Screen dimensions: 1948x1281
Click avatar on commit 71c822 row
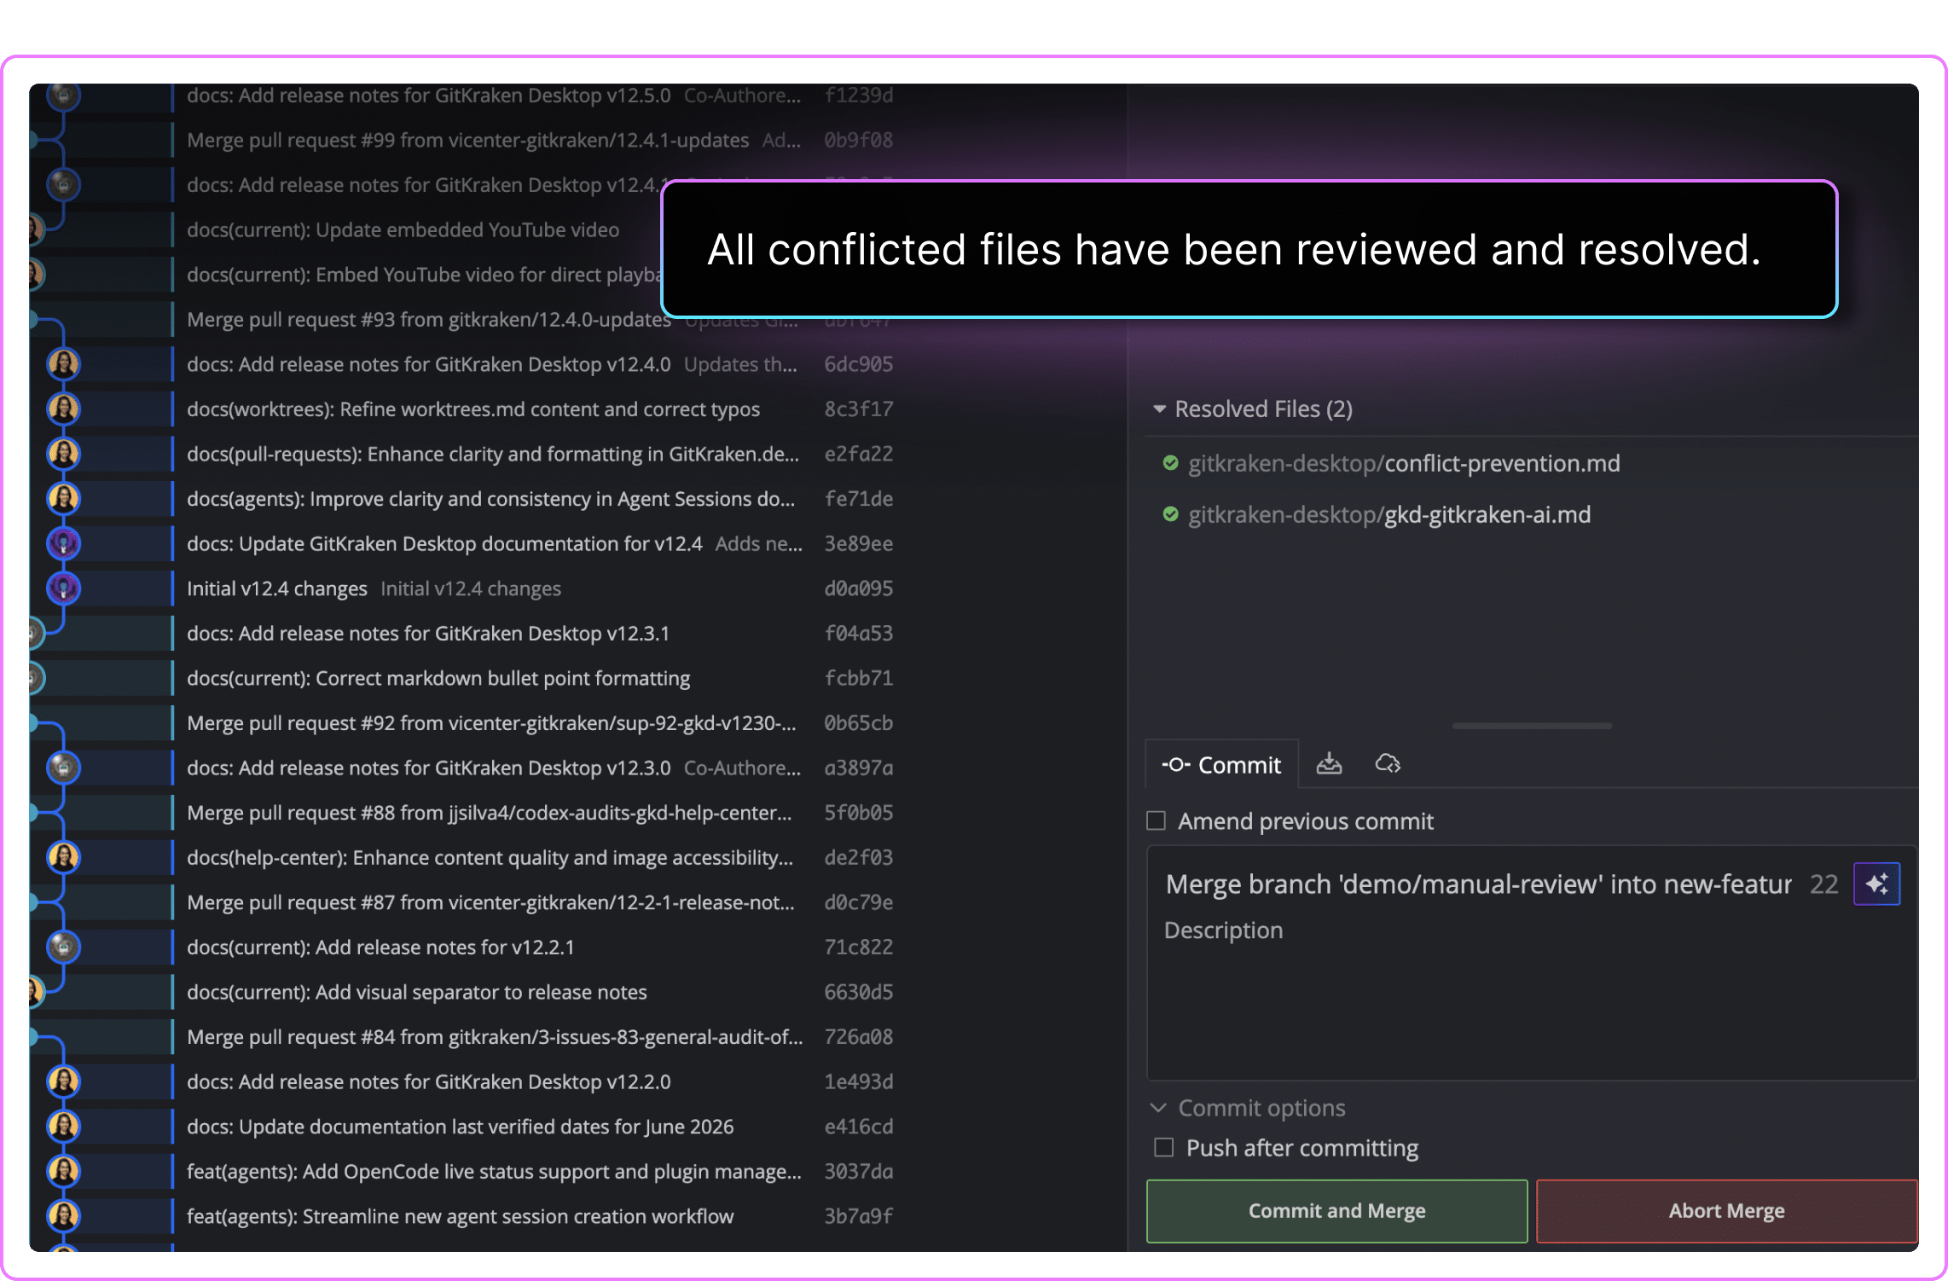[63, 947]
